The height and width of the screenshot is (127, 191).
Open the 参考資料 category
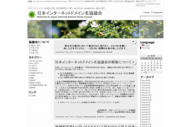(x=34, y=71)
